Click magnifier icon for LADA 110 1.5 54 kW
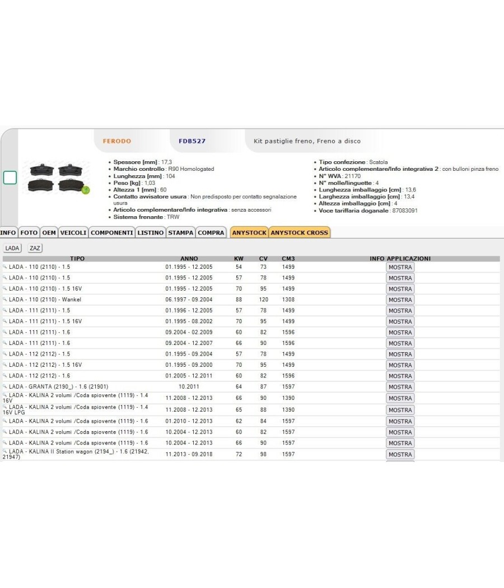The image size is (504, 588). point(5,267)
